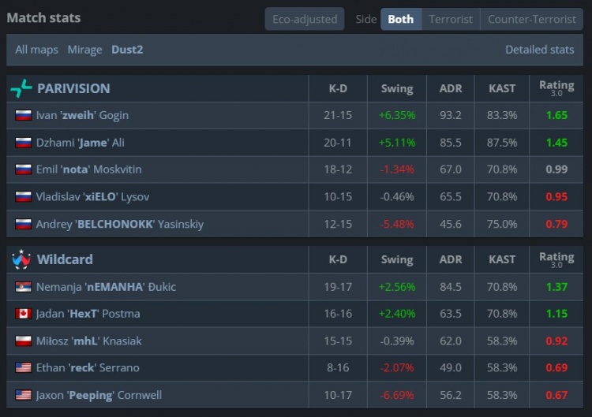Switch to the Mirage map tab
Screen dimensions: 592x417
84,50
